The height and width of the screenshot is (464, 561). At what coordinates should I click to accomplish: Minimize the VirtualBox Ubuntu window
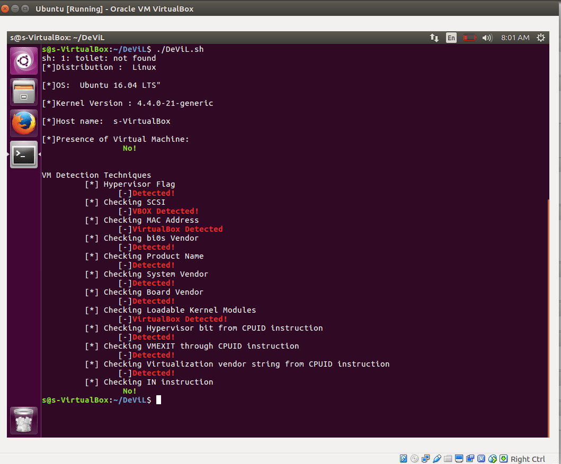[15, 8]
